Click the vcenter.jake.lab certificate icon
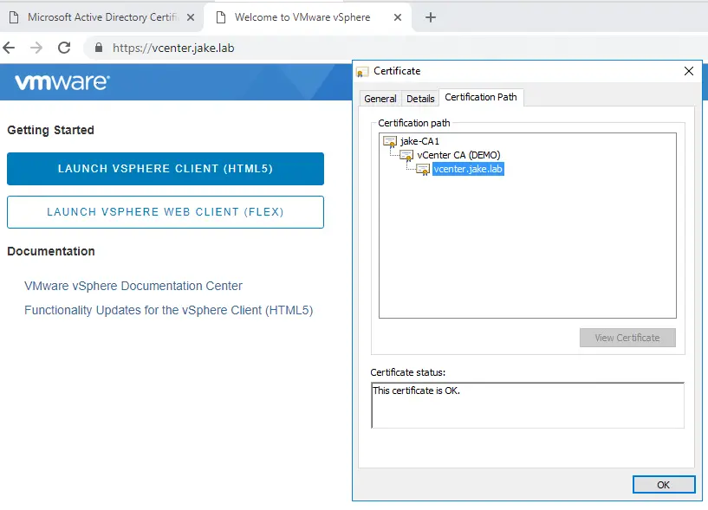Image resolution: width=708 pixels, height=510 pixels. click(423, 169)
